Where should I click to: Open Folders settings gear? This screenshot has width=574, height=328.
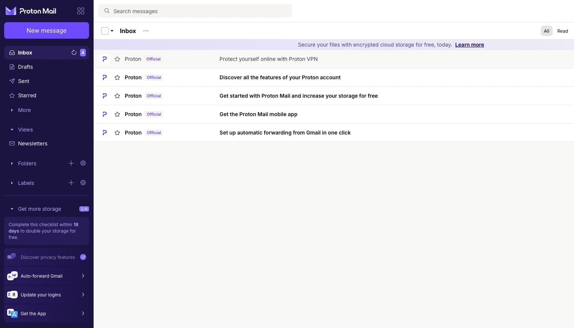(83, 163)
